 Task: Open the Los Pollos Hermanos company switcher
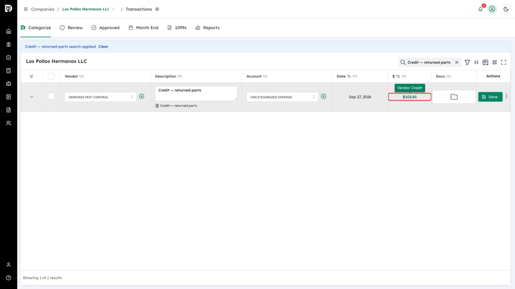click(89, 9)
